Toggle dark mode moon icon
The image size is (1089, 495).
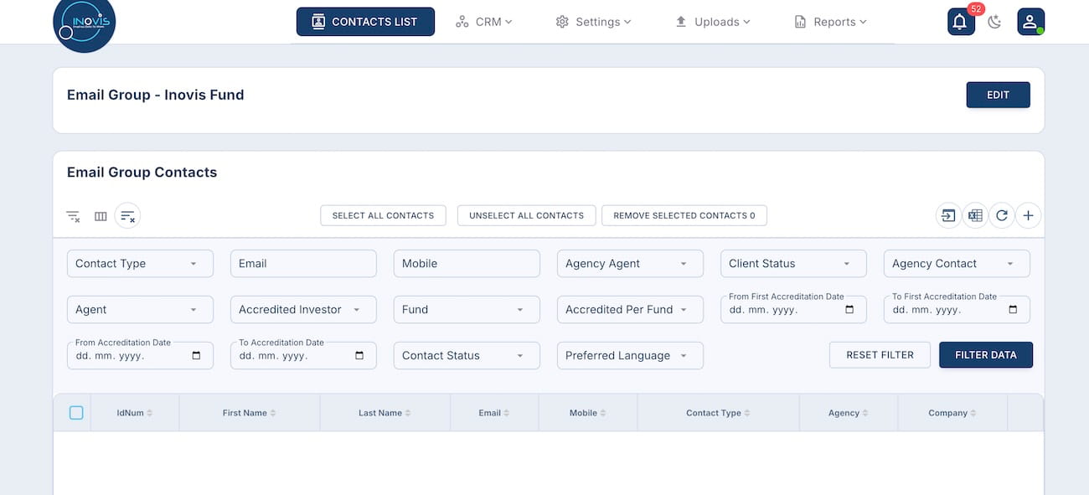994,22
